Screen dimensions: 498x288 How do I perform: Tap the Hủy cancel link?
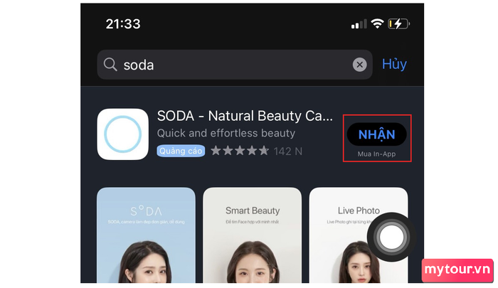[394, 65]
